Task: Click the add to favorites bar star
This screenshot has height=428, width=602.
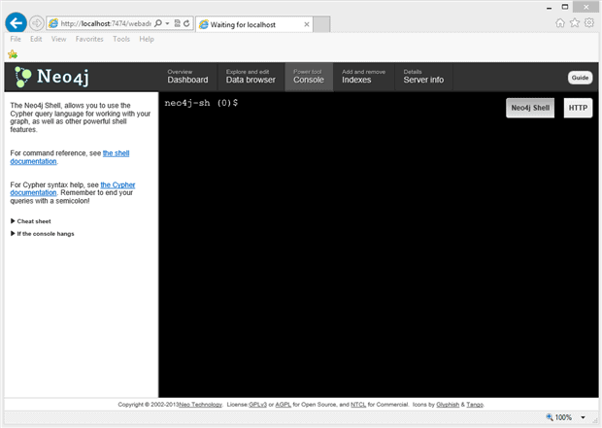Action: (x=13, y=54)
